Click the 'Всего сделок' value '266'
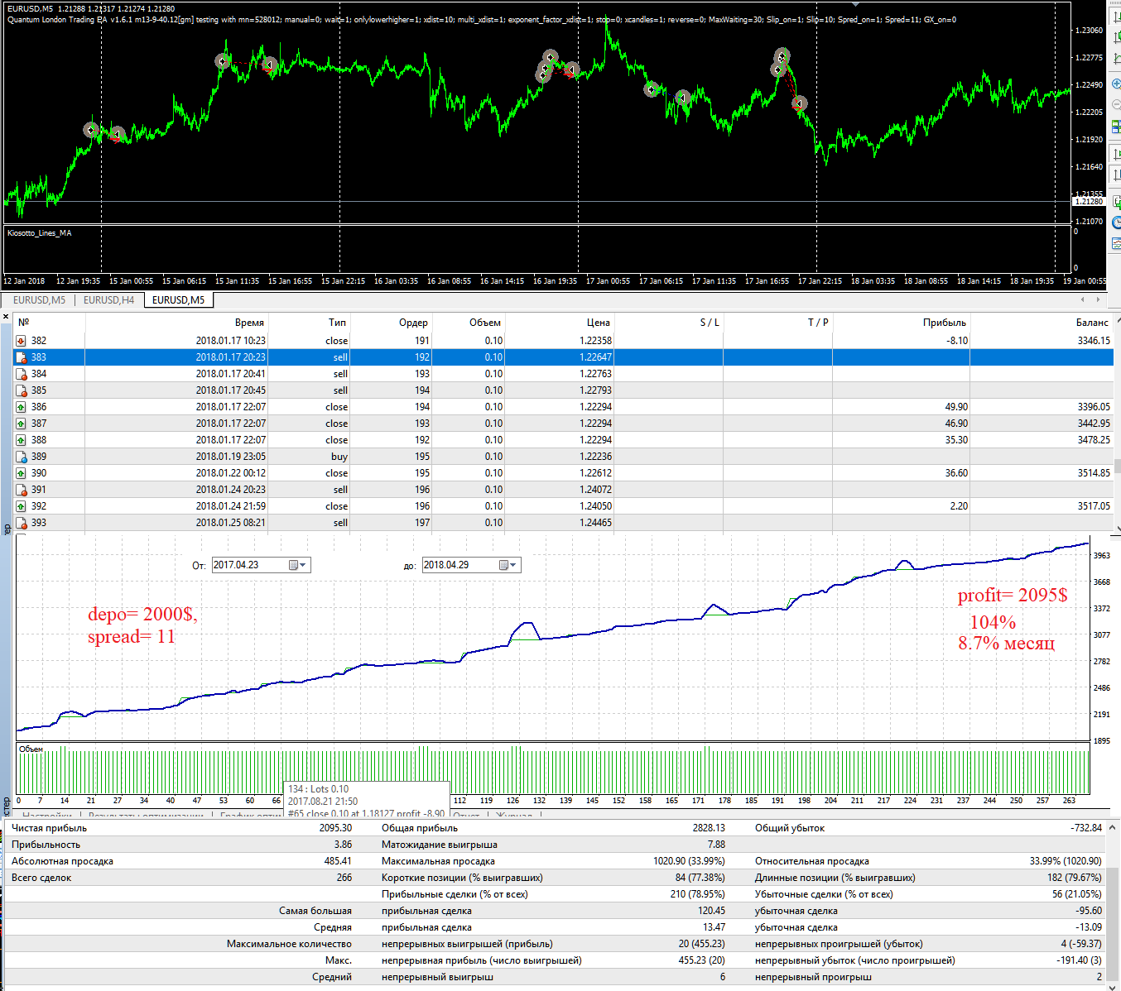1121x991 pixels. pos(344,878)
